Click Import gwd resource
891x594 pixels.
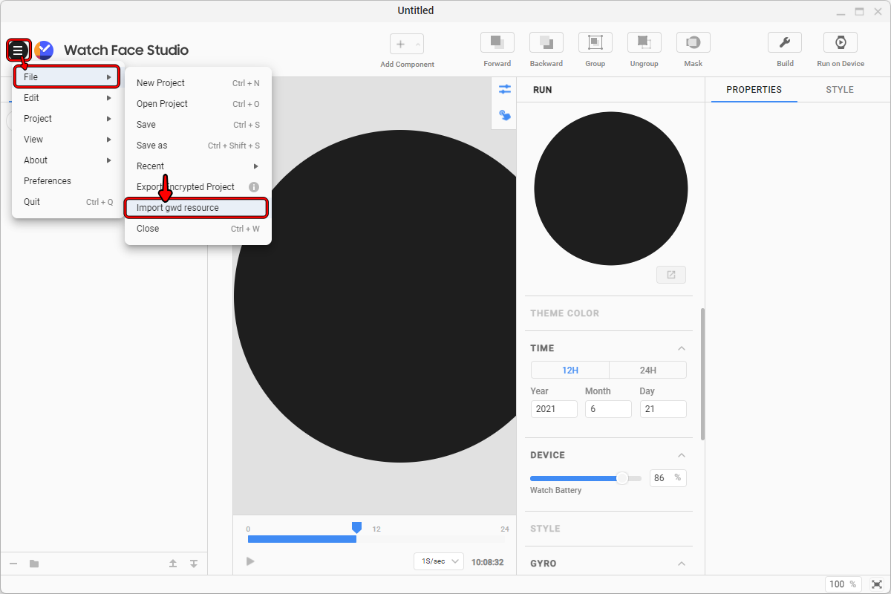tap(196, 208)
